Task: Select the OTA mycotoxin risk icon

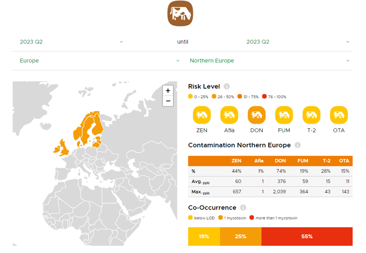Action: [338, 115]
